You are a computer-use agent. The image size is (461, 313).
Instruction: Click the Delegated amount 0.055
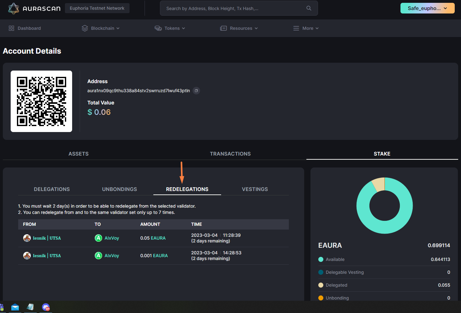point(444,285)
